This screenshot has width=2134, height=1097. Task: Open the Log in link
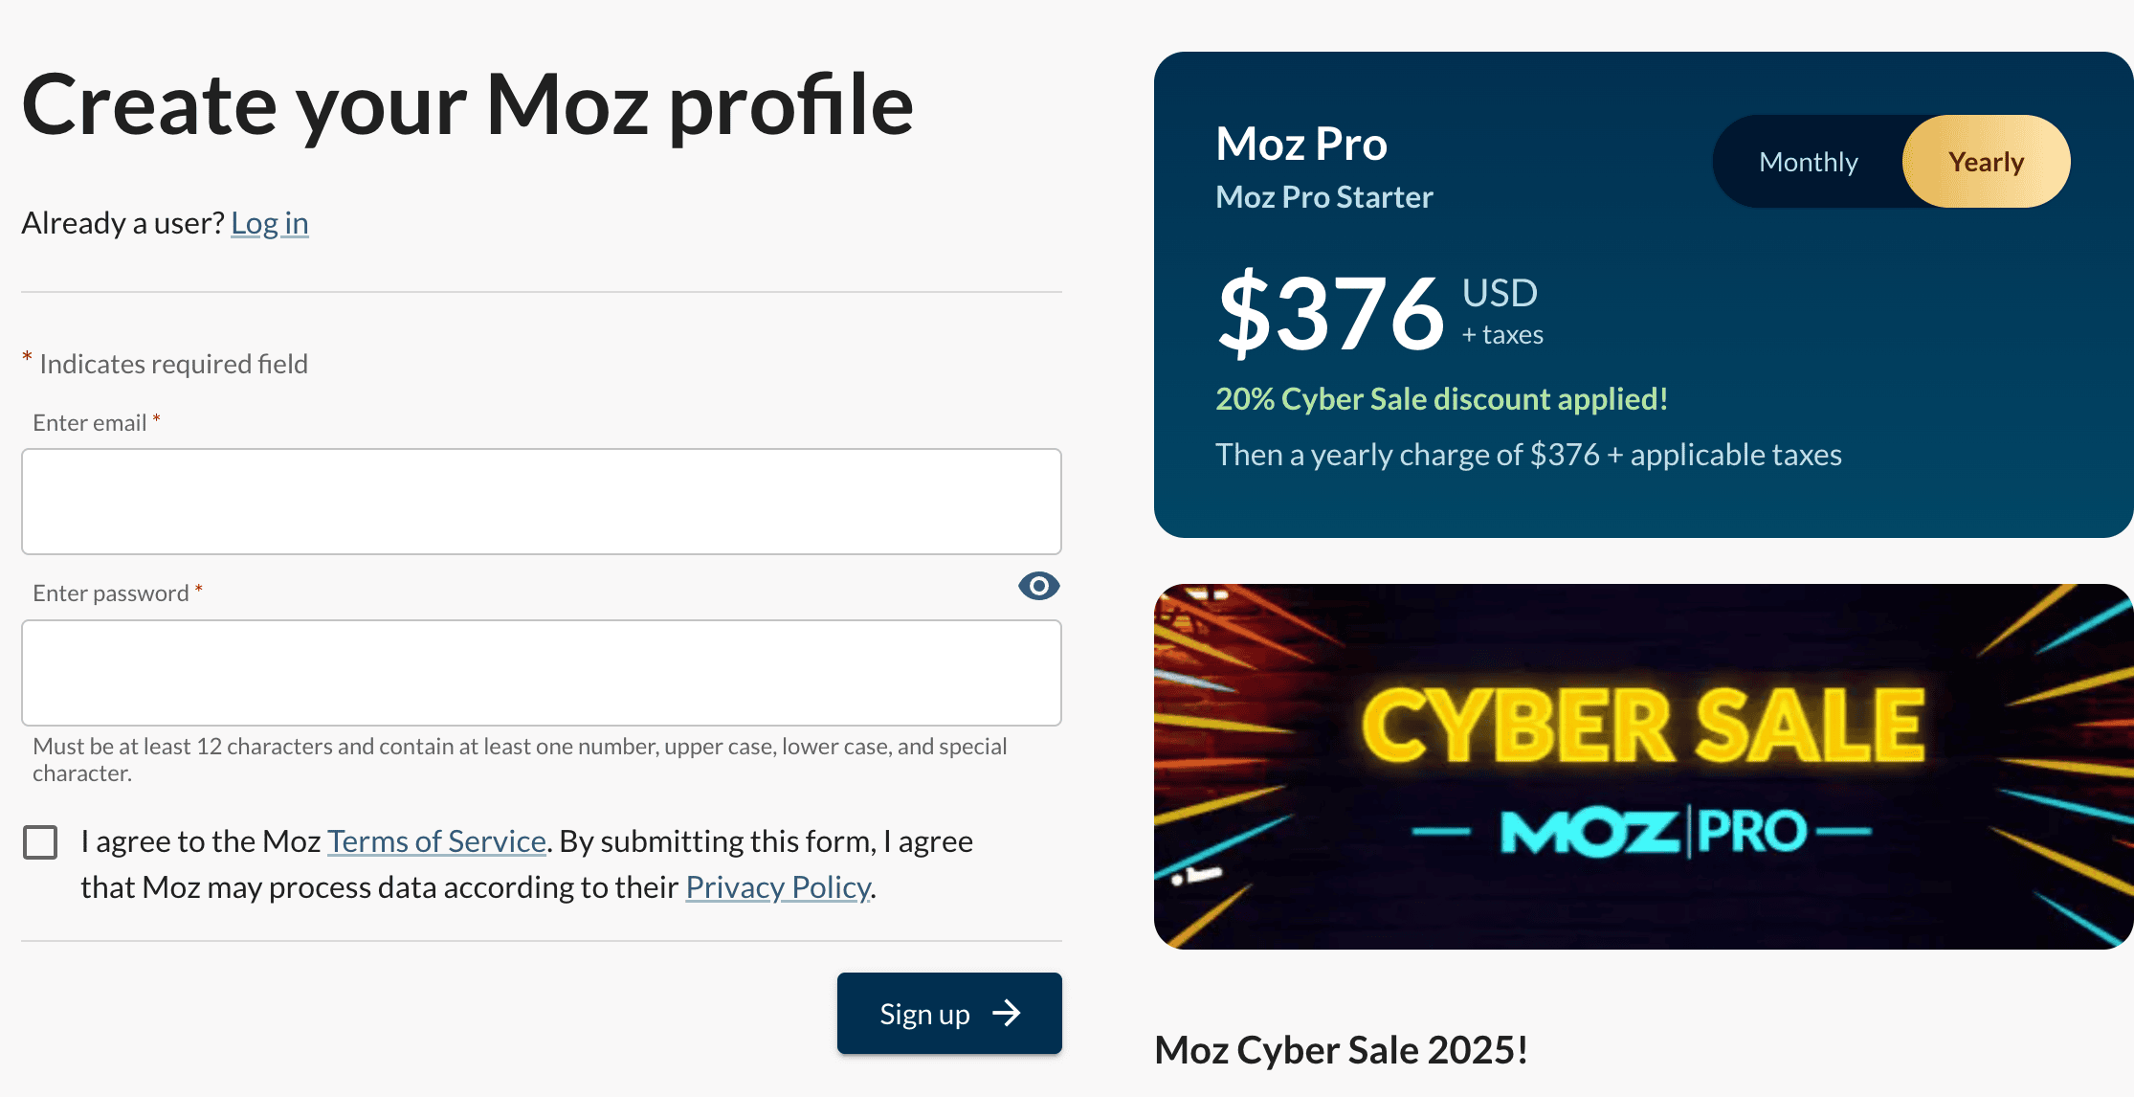point(270,222)
